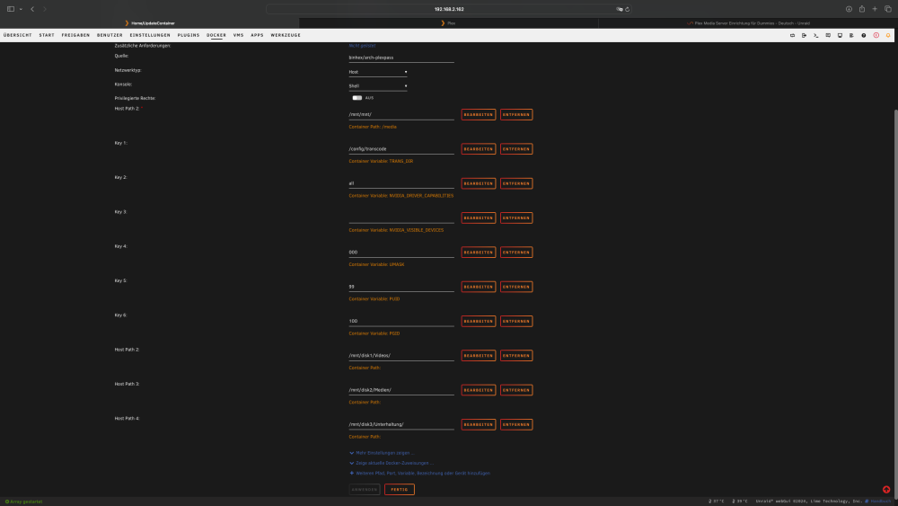Viewport: 898px width, 506px height.
Task: Switch to the Plex browser tab
Action: [448, 23]
